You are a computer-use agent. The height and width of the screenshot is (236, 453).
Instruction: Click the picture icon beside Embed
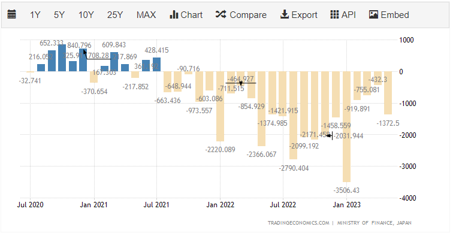click(x=373, y=14)
